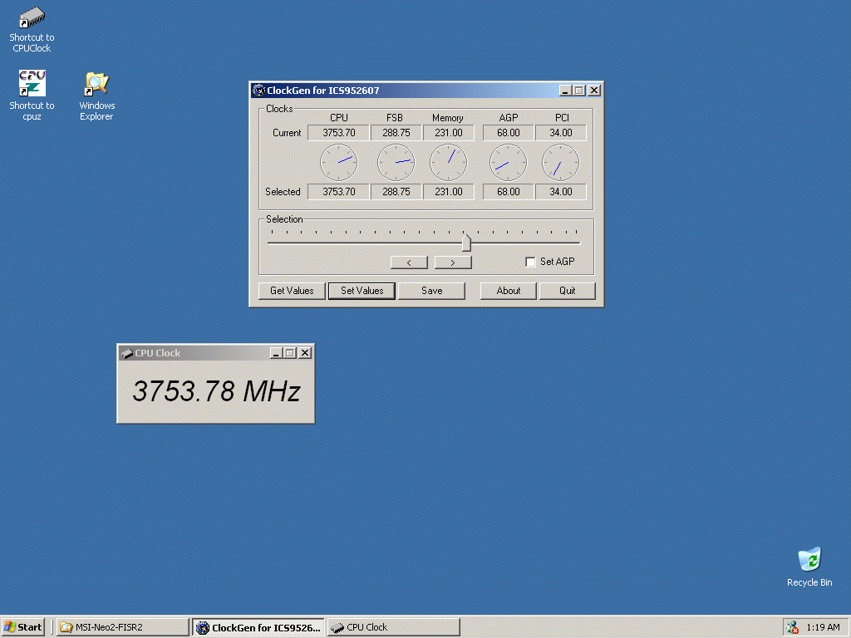Click the FSB clock dial gauge
The image size is (851, 638).
(396, 162)
